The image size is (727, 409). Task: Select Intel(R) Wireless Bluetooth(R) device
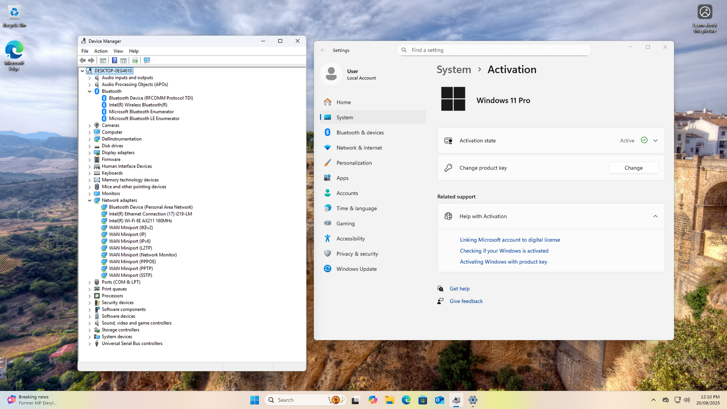[138, 105]
